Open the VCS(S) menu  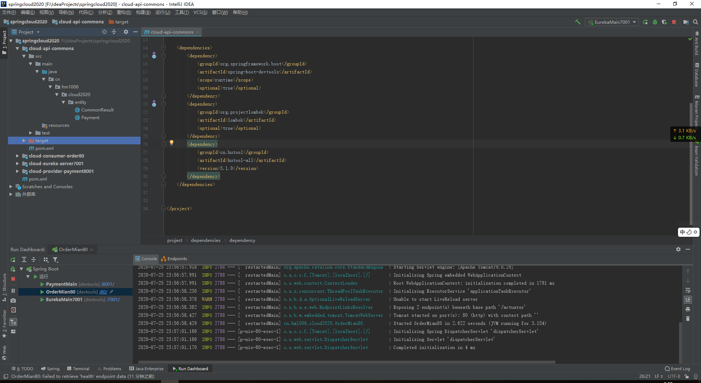[200, 12]
